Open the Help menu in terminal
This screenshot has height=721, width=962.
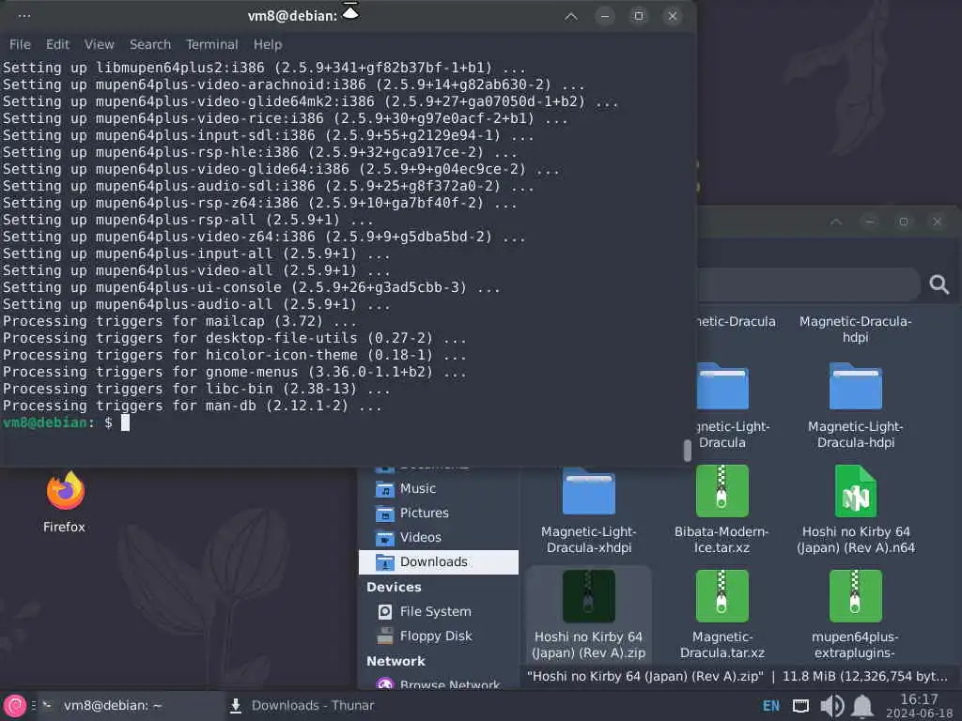268,44
